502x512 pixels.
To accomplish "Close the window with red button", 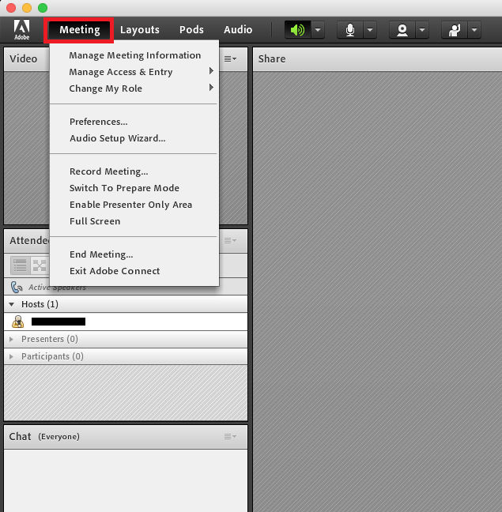I will pyautogui.click(x=11, y=8).
